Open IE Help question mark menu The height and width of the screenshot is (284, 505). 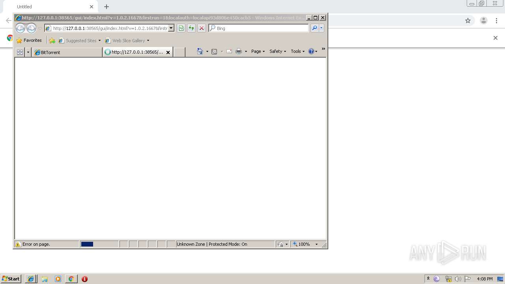coord(313,51)
